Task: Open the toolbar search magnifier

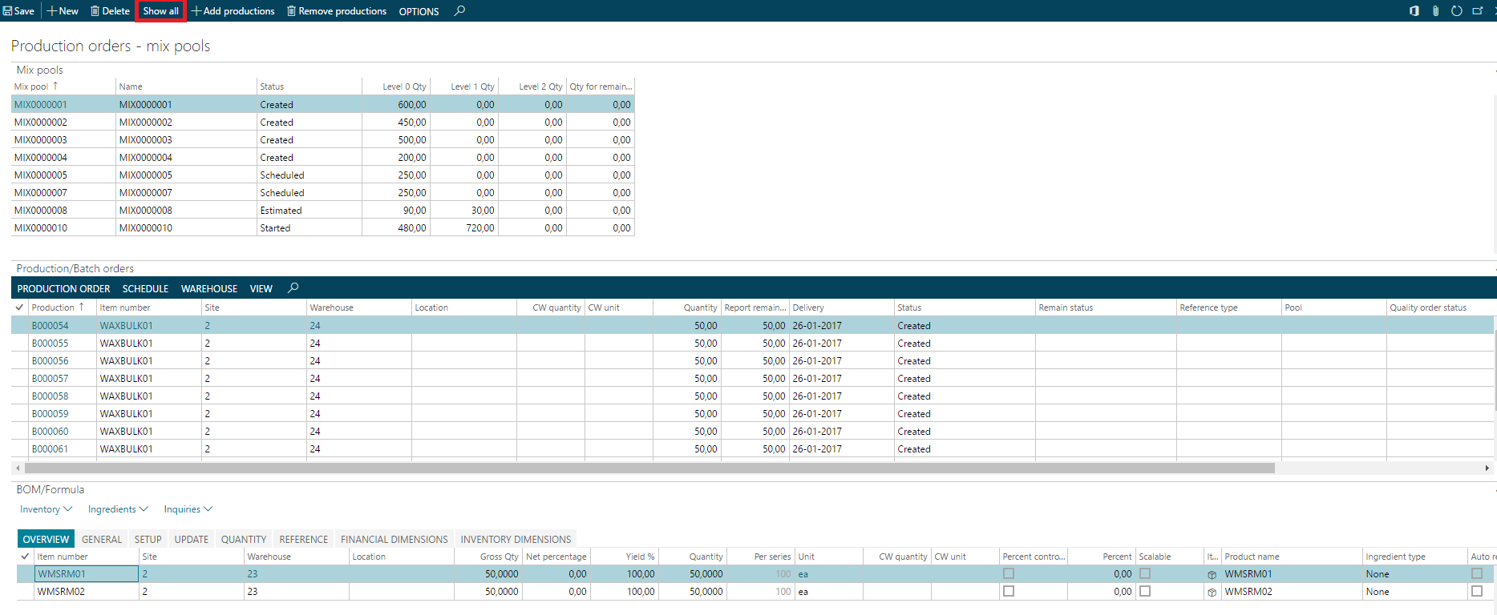Action: click(x=459, y=11)
